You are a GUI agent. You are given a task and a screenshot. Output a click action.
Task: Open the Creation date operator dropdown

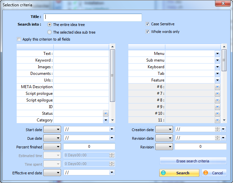tap(164, 130)
